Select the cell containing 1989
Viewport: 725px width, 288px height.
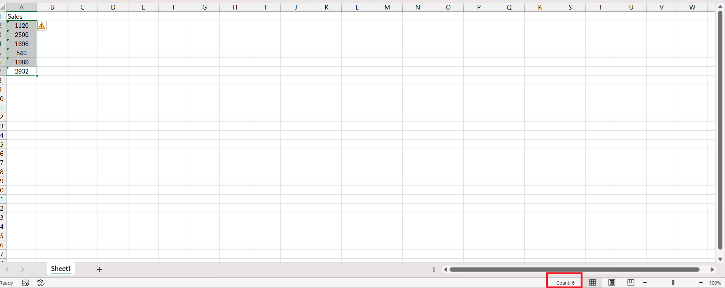point(21,62)
